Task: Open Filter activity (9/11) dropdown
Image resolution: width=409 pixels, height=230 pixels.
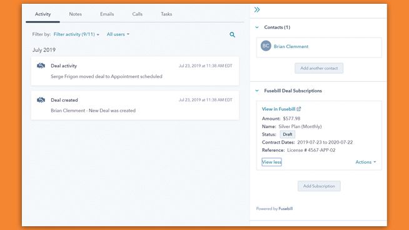Action: pyautogui.click(x=76, y=34)
